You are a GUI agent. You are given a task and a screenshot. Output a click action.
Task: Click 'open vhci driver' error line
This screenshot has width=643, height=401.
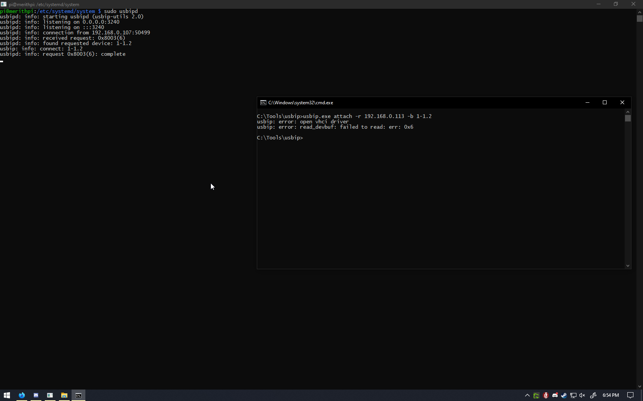point(303,121)
